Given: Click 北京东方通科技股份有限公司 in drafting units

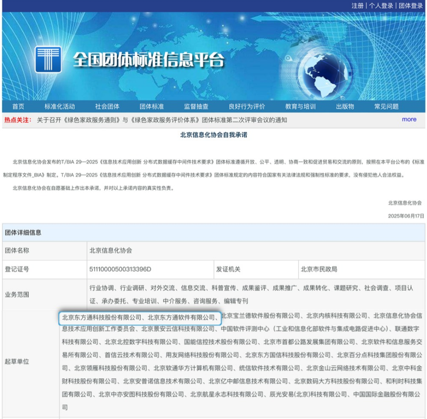Looking at the screenshot, I should pos(102,317).
